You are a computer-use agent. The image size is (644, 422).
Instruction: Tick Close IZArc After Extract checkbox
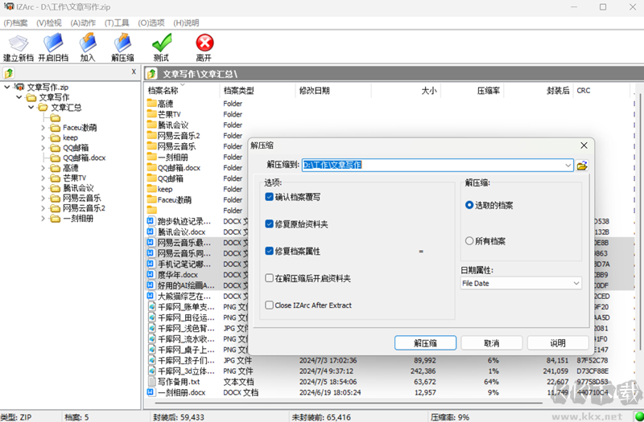pyautogui.click(x=270, y=305)
